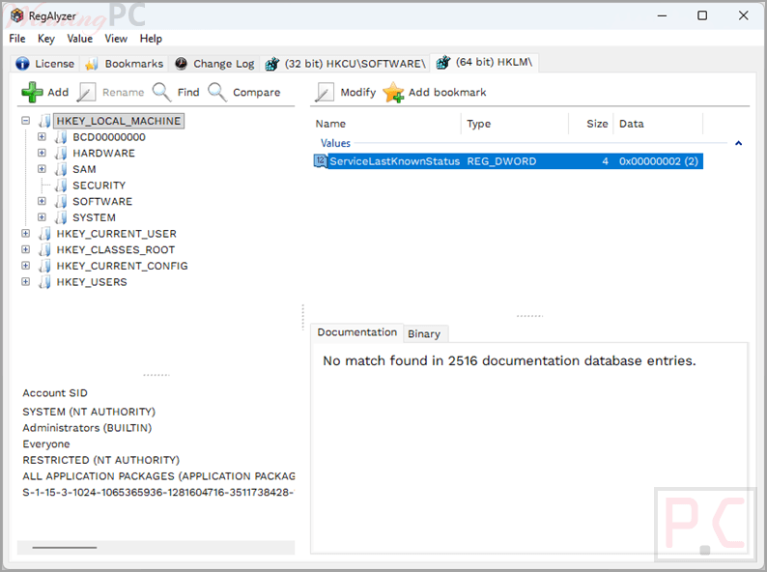Switch to the Documentation tab
767x572 pixels.
[x=357, y=332]
